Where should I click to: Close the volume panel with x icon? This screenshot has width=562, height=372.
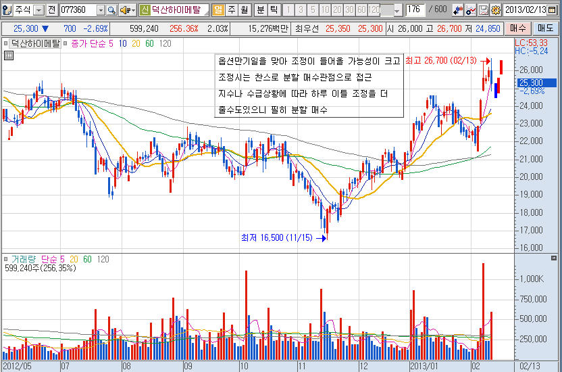pyautogui.click(x=554, y=258)
